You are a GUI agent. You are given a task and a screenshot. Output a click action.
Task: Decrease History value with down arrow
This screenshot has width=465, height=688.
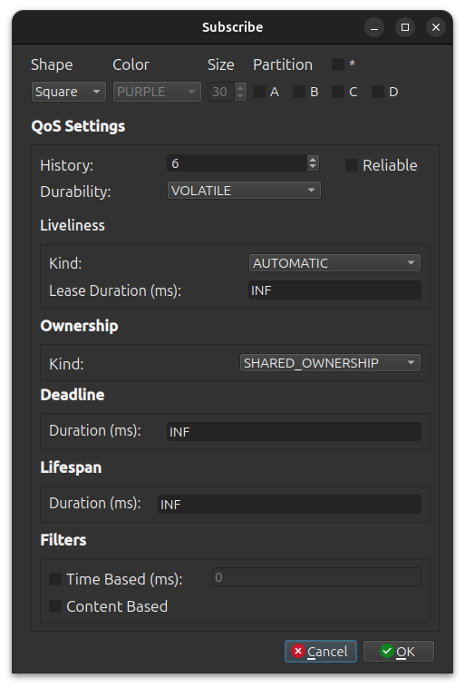[x=313, y=167]
